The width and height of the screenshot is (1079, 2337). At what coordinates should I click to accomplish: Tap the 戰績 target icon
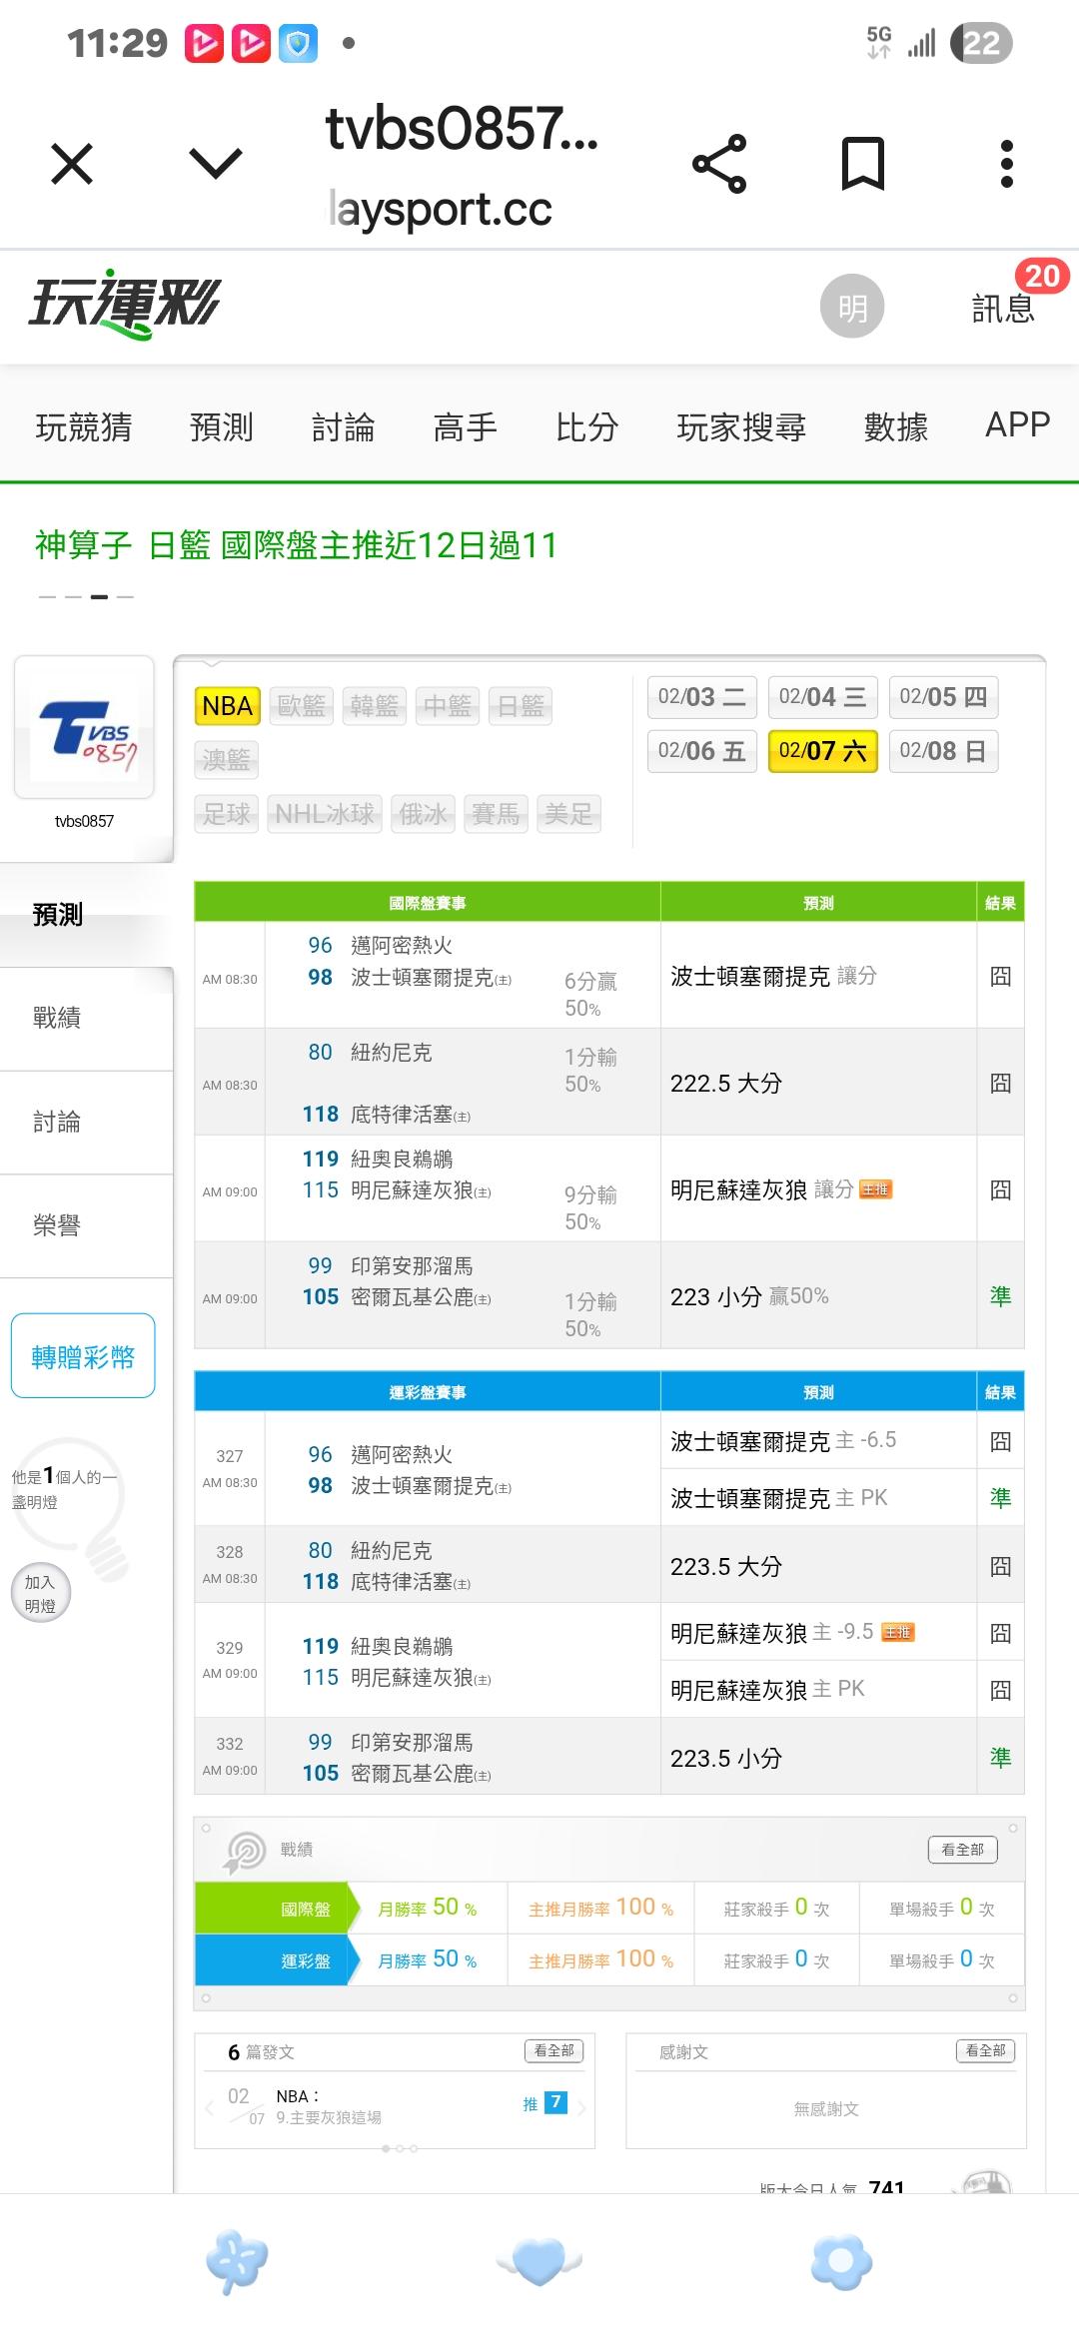click(245, 1853)
